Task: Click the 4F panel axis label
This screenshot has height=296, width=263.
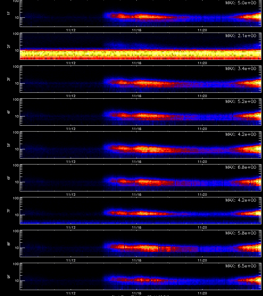Action: [x=9, y=112]
